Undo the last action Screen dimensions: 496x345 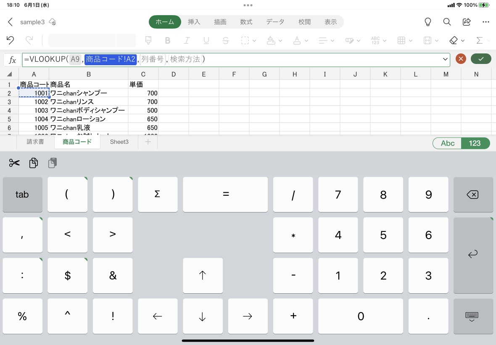pos(10,40)
